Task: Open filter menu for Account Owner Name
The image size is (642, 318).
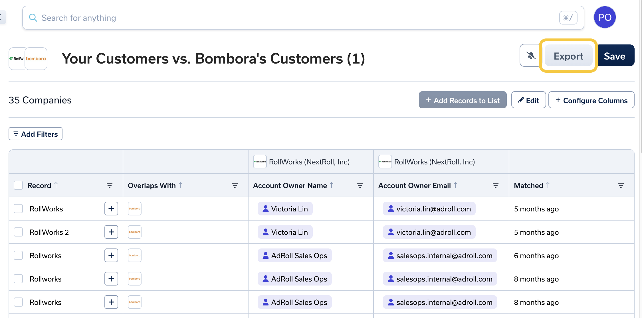Action: tap(360, 186)
